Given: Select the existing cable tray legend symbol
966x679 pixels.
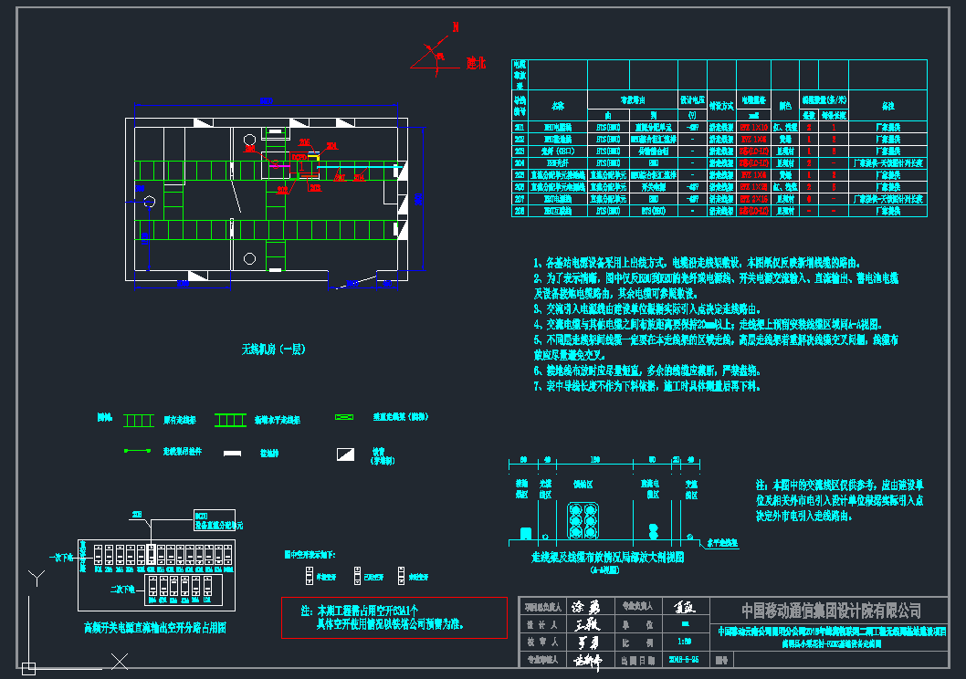Looking at the screenshot, I should 139,420.
